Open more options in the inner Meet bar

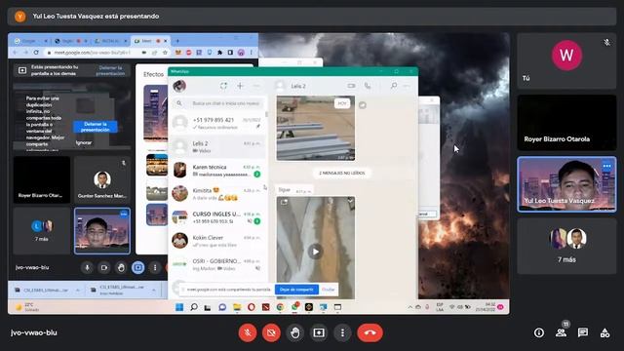pyautogui.click(x=155, y=268)
